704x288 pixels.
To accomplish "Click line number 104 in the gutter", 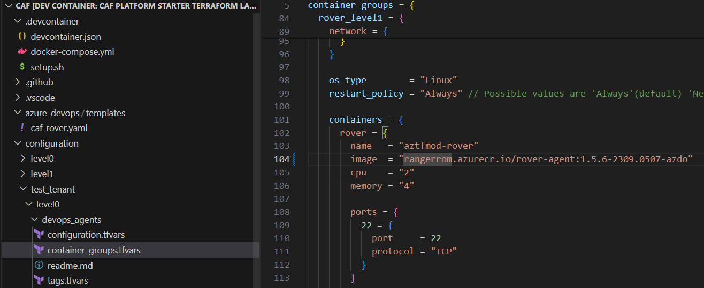I will click(x=281, y=159).
